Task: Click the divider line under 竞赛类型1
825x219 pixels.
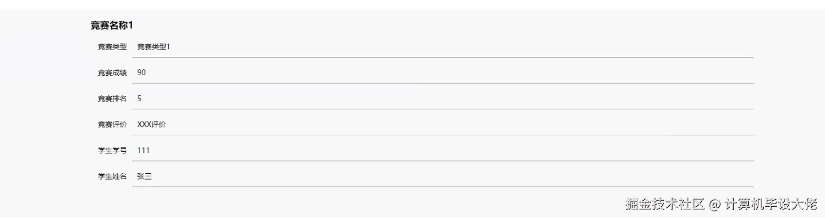Action: coord(442,57)
